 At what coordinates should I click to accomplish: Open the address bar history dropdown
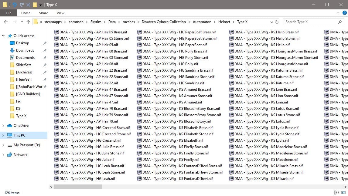272,22
